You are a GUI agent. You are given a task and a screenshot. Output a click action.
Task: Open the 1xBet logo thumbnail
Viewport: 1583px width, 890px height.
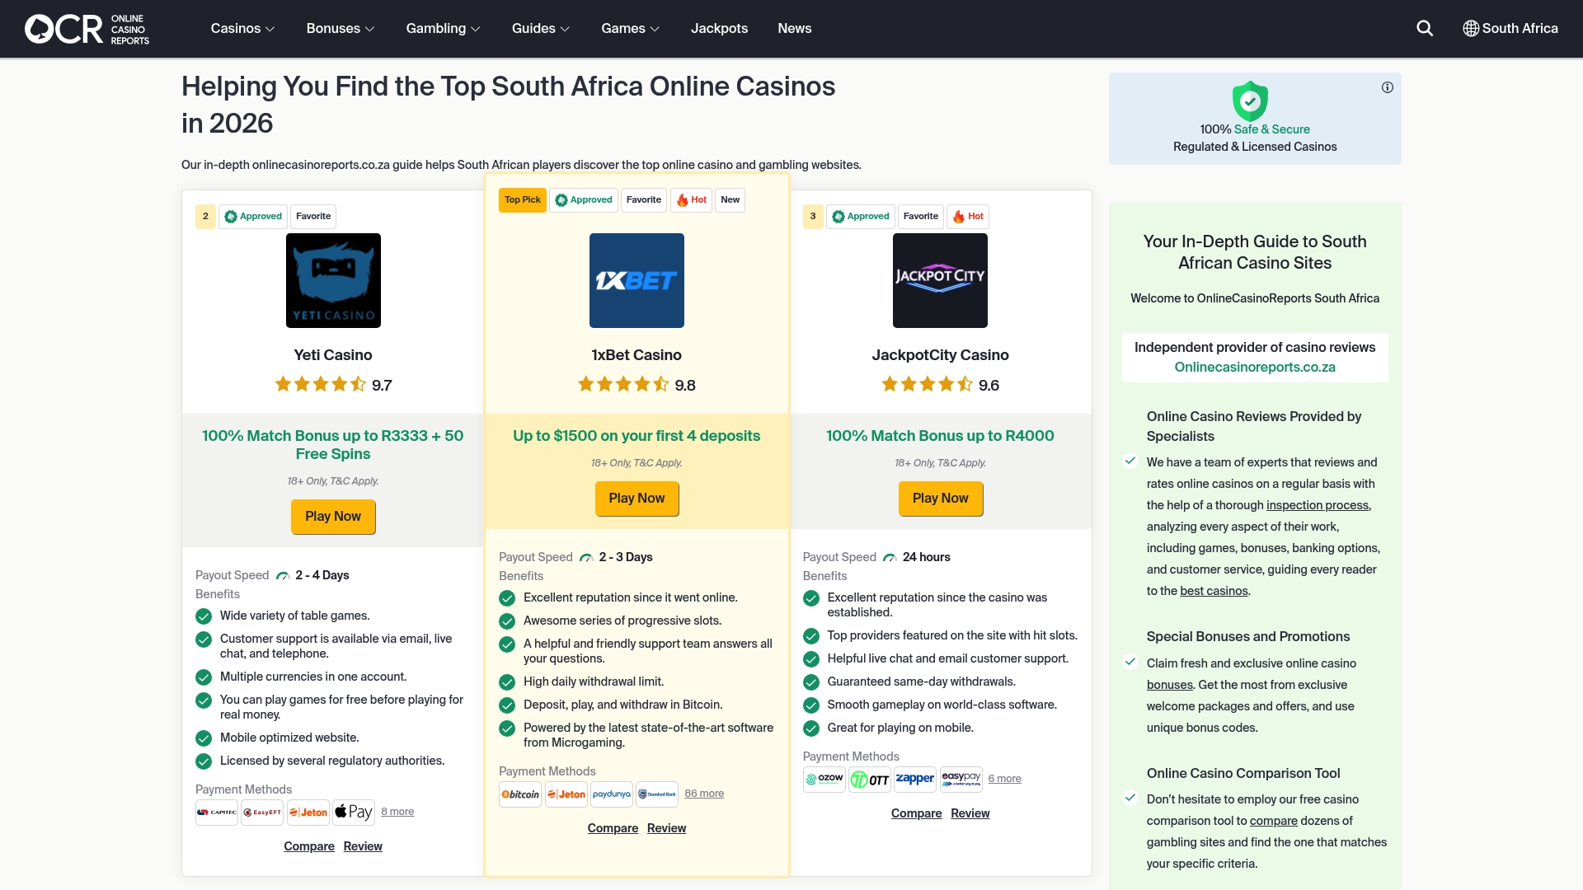(636, 280)
